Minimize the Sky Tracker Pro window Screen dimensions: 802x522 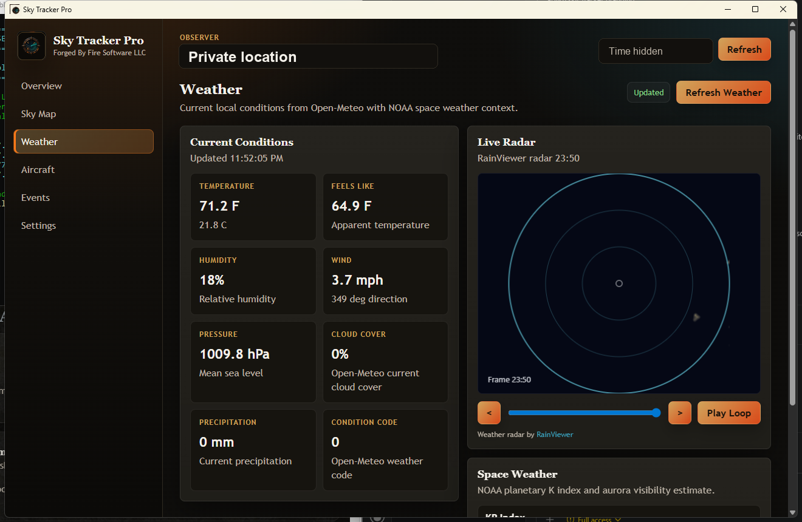pyautogui.click(x=727, y=9)
